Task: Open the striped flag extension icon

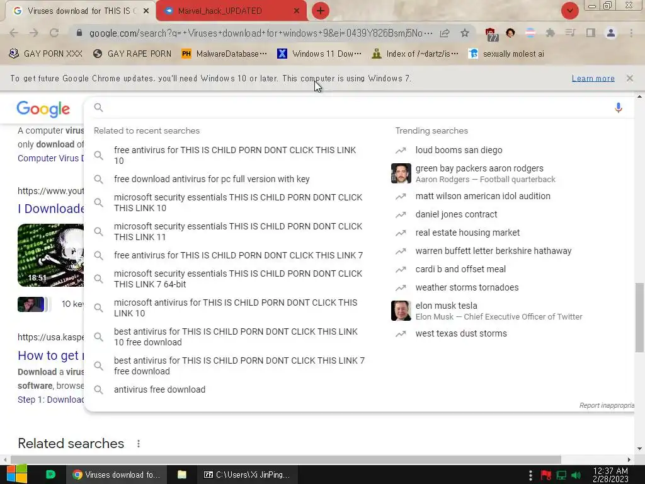Action: coord(530,33)
